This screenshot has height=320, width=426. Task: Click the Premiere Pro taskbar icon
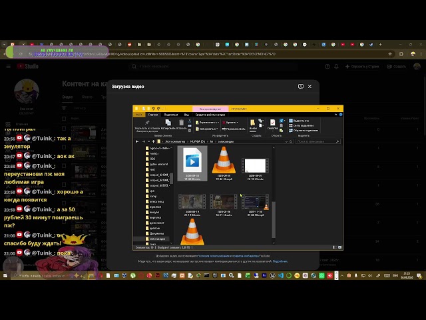(264, 275)
